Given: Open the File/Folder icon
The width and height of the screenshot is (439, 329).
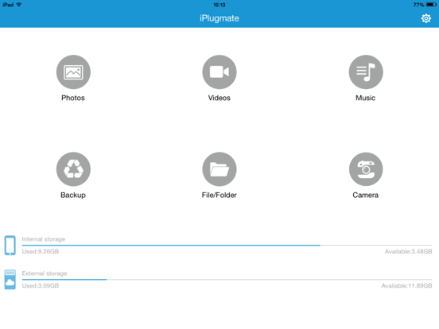Looking at the screenshot, I should pos(219,169).
